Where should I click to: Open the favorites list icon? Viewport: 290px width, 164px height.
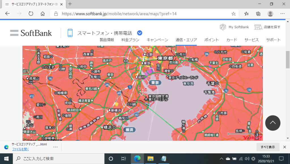point(246,14)
